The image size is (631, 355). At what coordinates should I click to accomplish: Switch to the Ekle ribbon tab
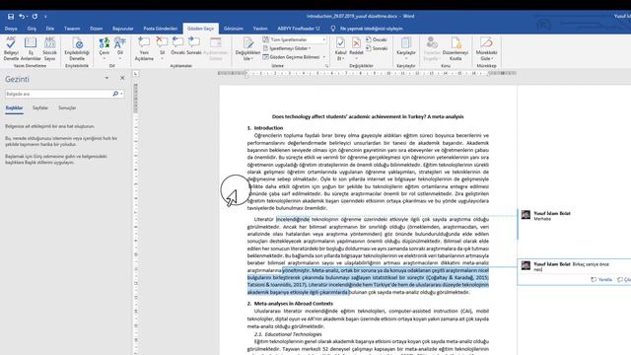coord(50,29)
